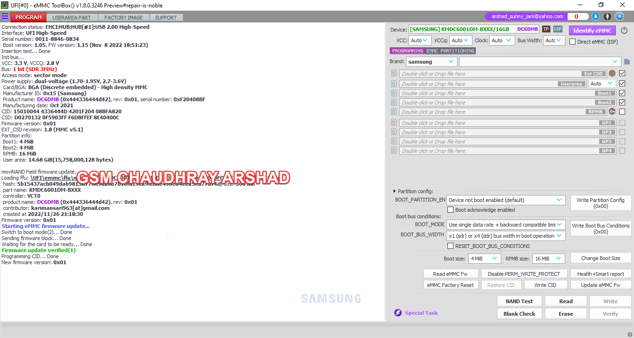The image size is (634, 338).
Task: Click the NAND Test button
Action: click(x=519, y=301)
